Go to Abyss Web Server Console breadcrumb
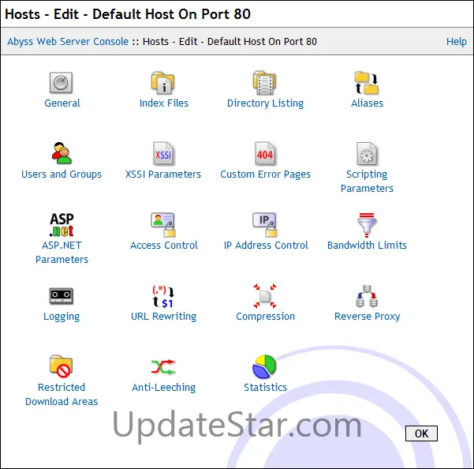This screenshot has height=469, width=474. (x=68, y=42)
